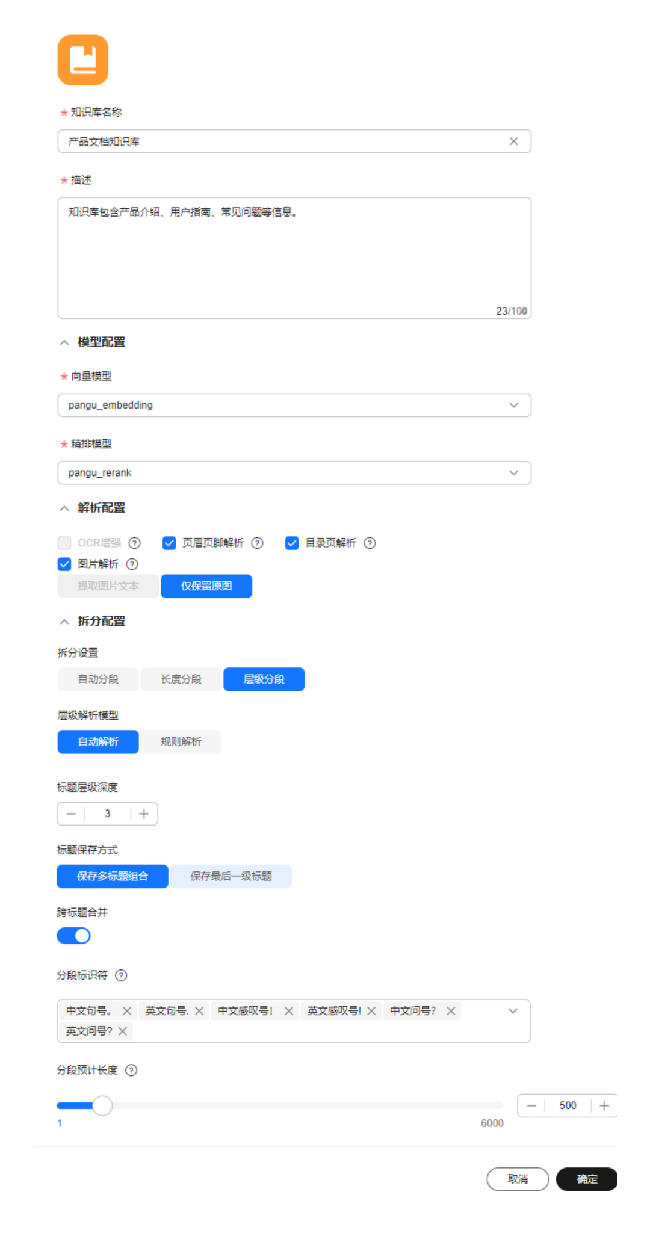The width and height of the screenshot is (650, 1236).
Task: Open the 向量模型 dropdown
Action: pos(294,405)
